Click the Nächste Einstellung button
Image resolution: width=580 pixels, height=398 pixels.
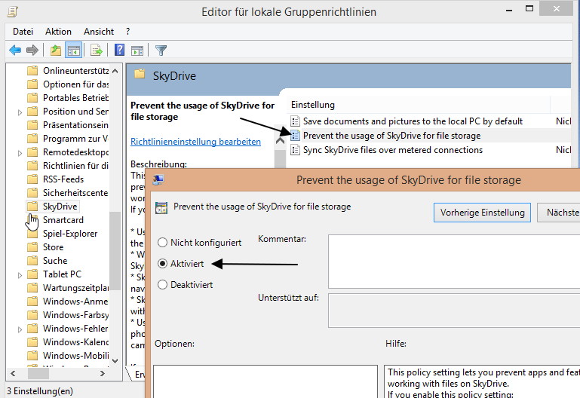559,213
